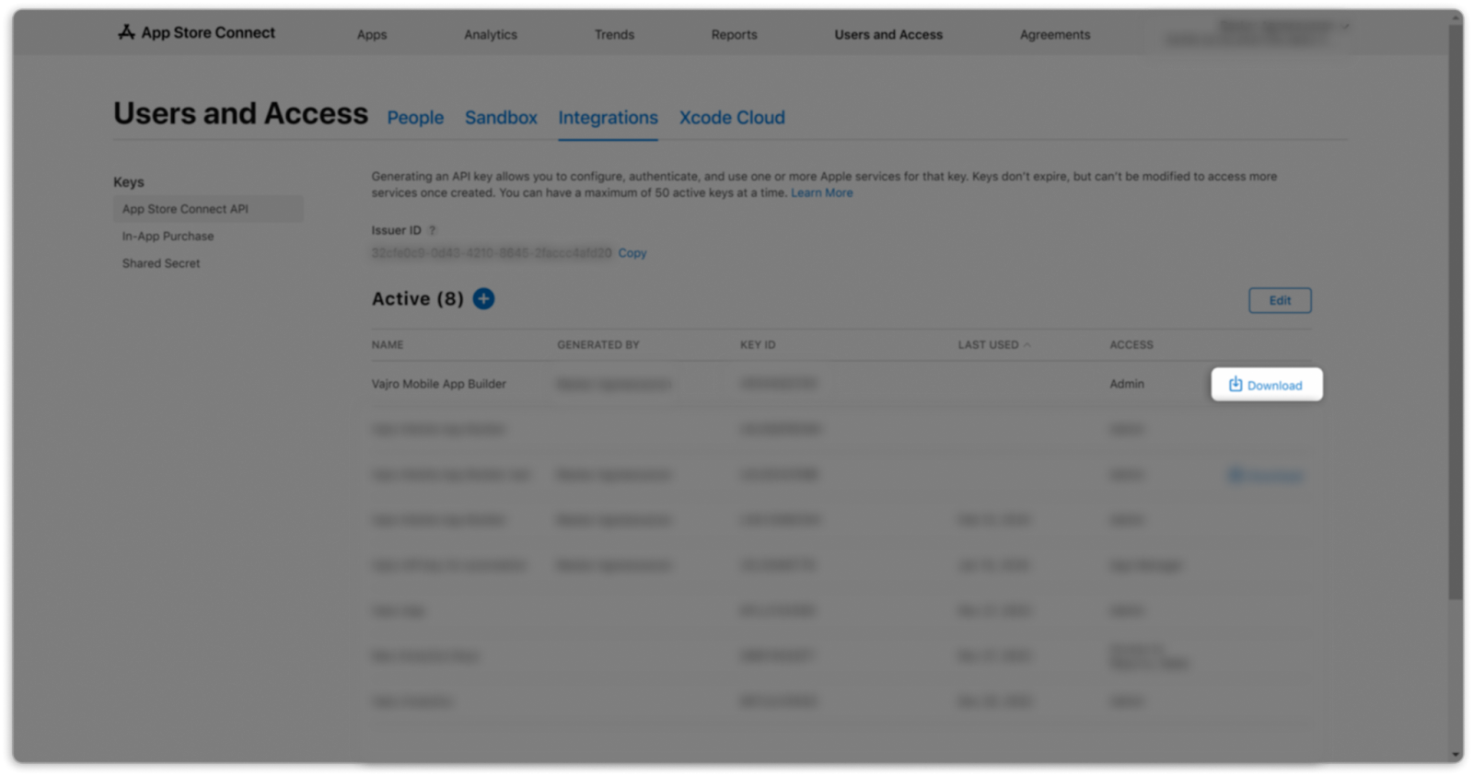
Task: Click the App Store Connect logo
Action: (x=196, y=33)
